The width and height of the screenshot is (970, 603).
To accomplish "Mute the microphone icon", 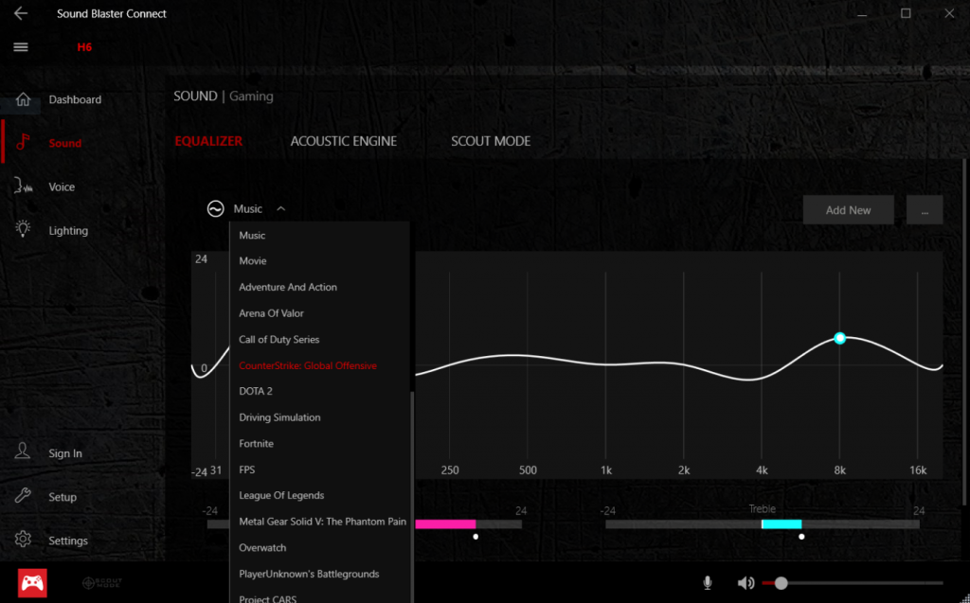I will [x=707, y=582].
